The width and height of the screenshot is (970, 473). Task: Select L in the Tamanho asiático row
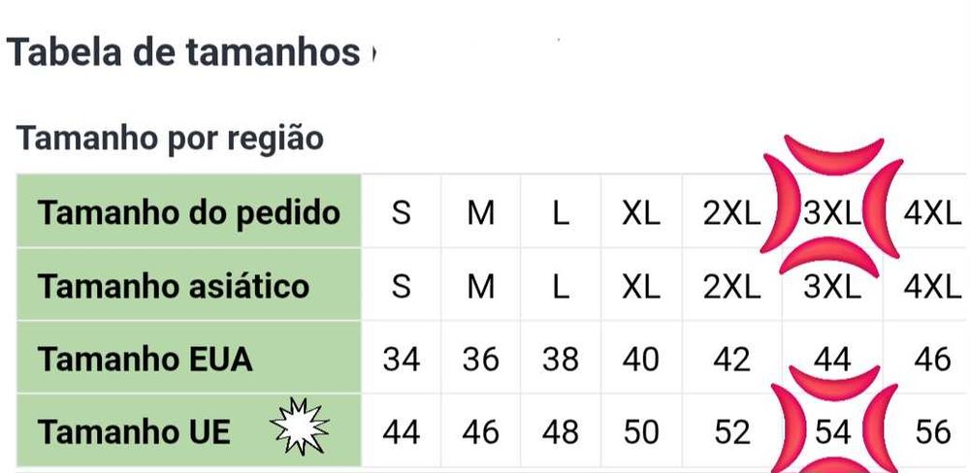(561, 287)
